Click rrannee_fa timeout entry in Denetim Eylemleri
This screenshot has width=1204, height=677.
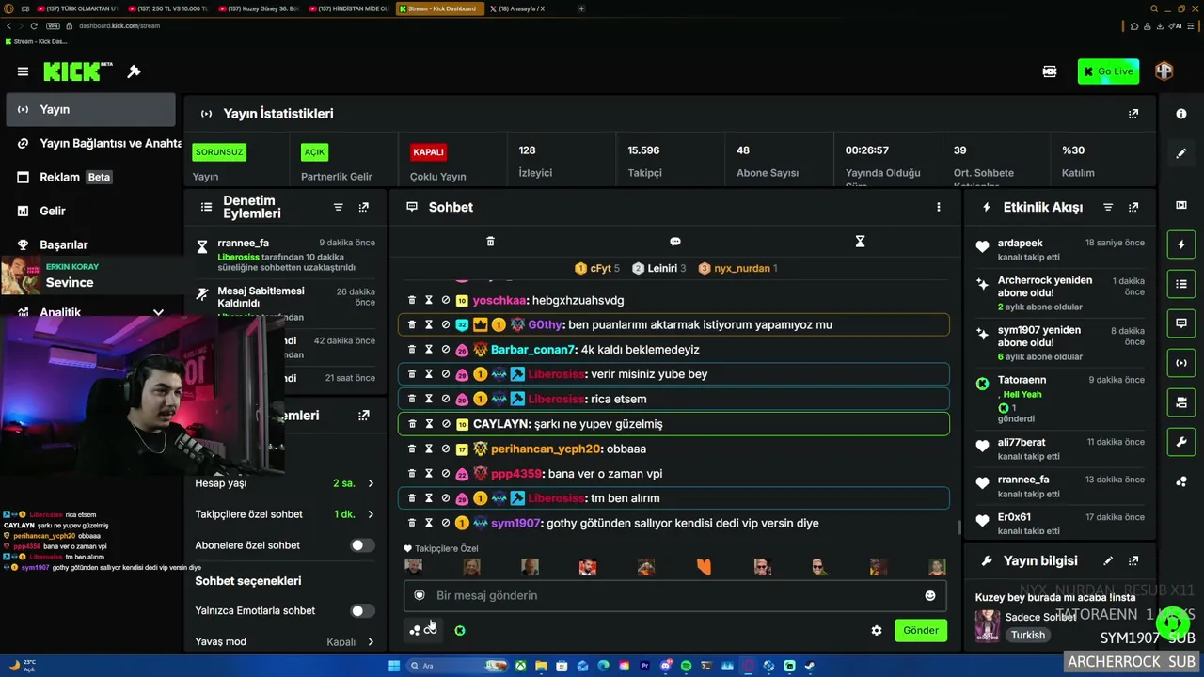tap(285, 255)
